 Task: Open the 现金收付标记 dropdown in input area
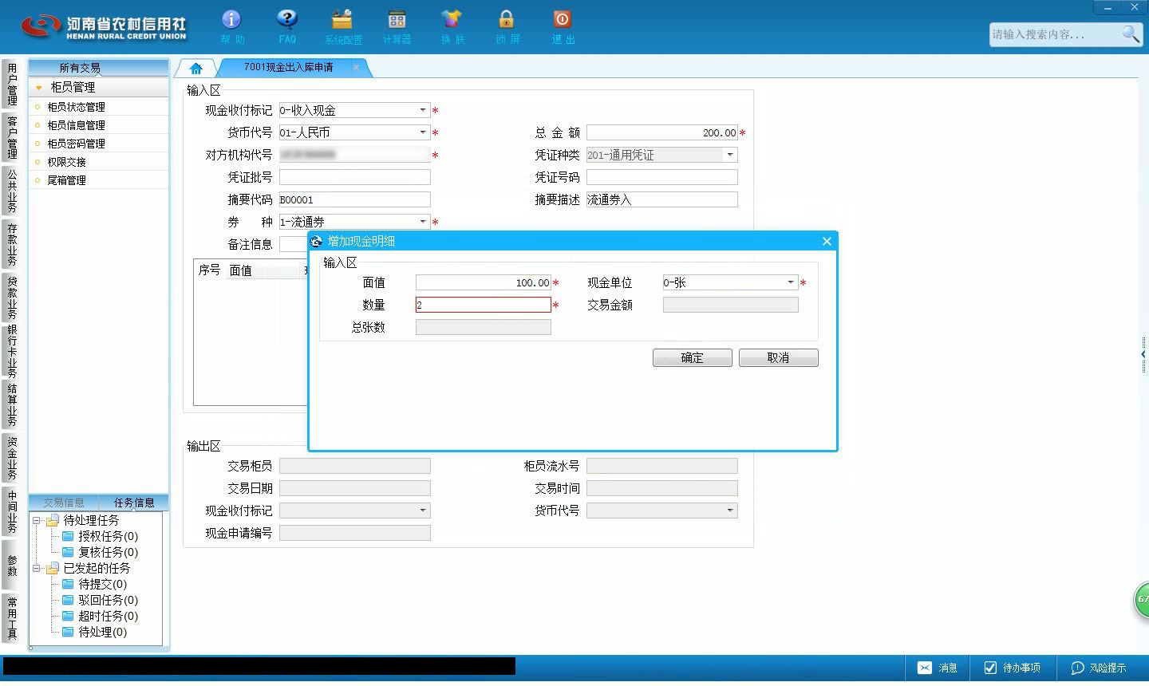coord(423,110)
